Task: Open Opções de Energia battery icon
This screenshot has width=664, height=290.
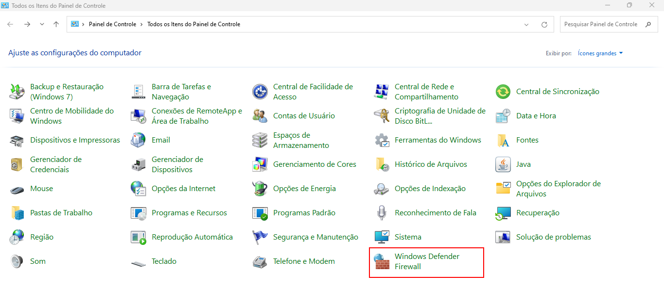Action: (260, 189)
